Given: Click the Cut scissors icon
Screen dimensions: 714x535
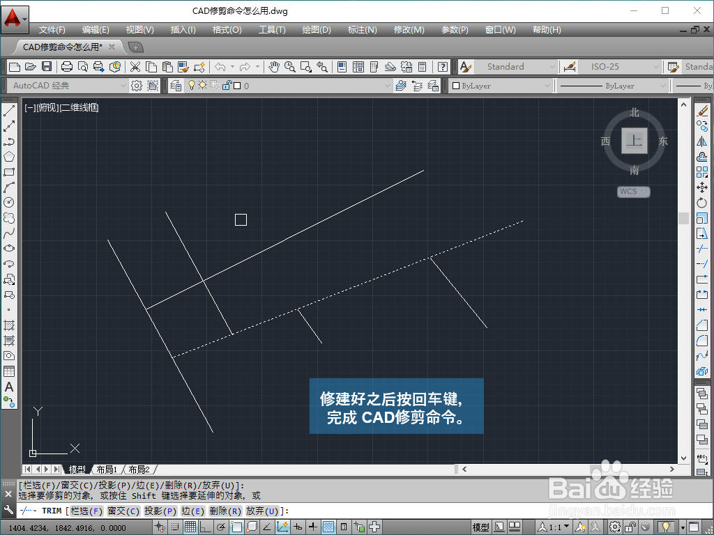Looking at the screenshot, I should [x=135, y=67].
